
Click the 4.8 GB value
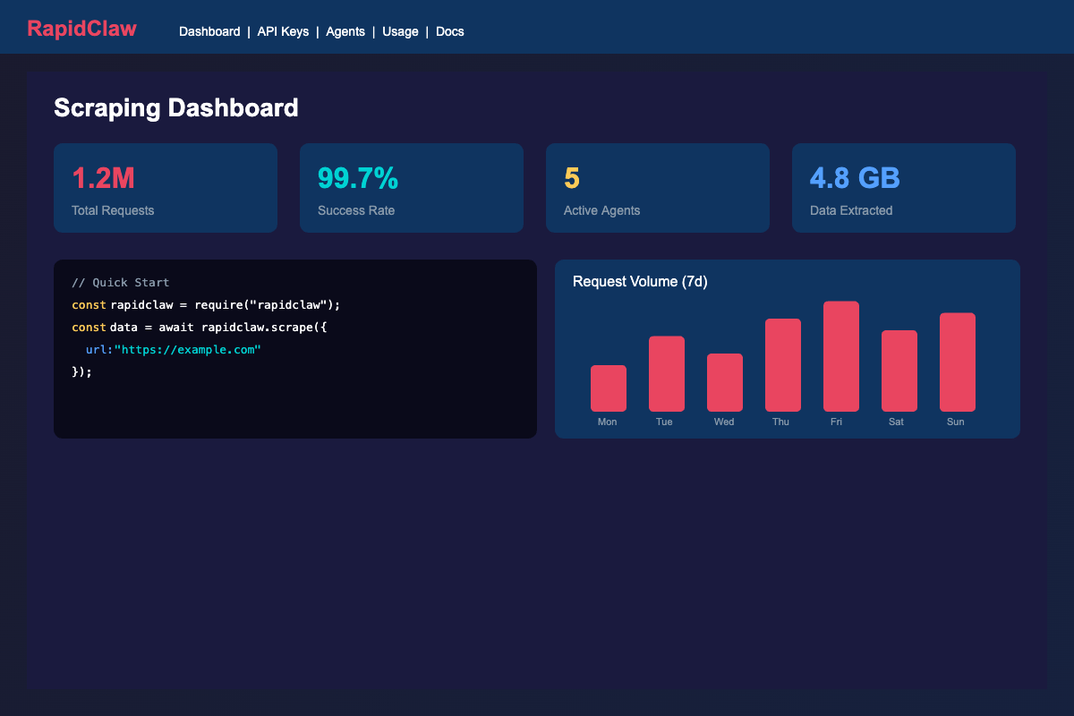coord(855,178)
